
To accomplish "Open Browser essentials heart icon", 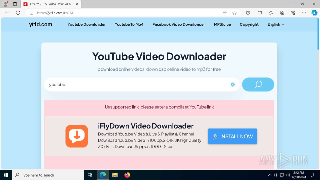I will coord(293,13).
